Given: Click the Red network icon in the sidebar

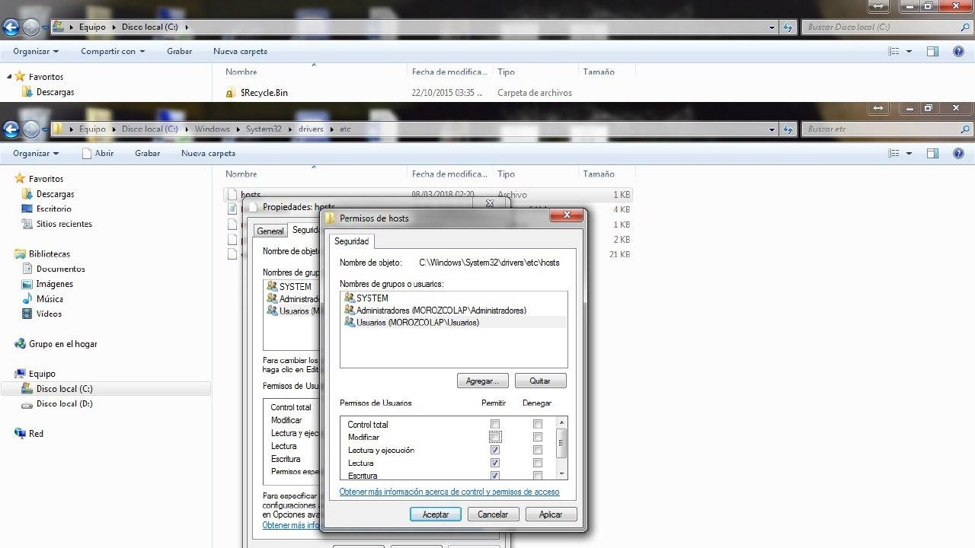Looking at the screenshot, I should [21, 434].
